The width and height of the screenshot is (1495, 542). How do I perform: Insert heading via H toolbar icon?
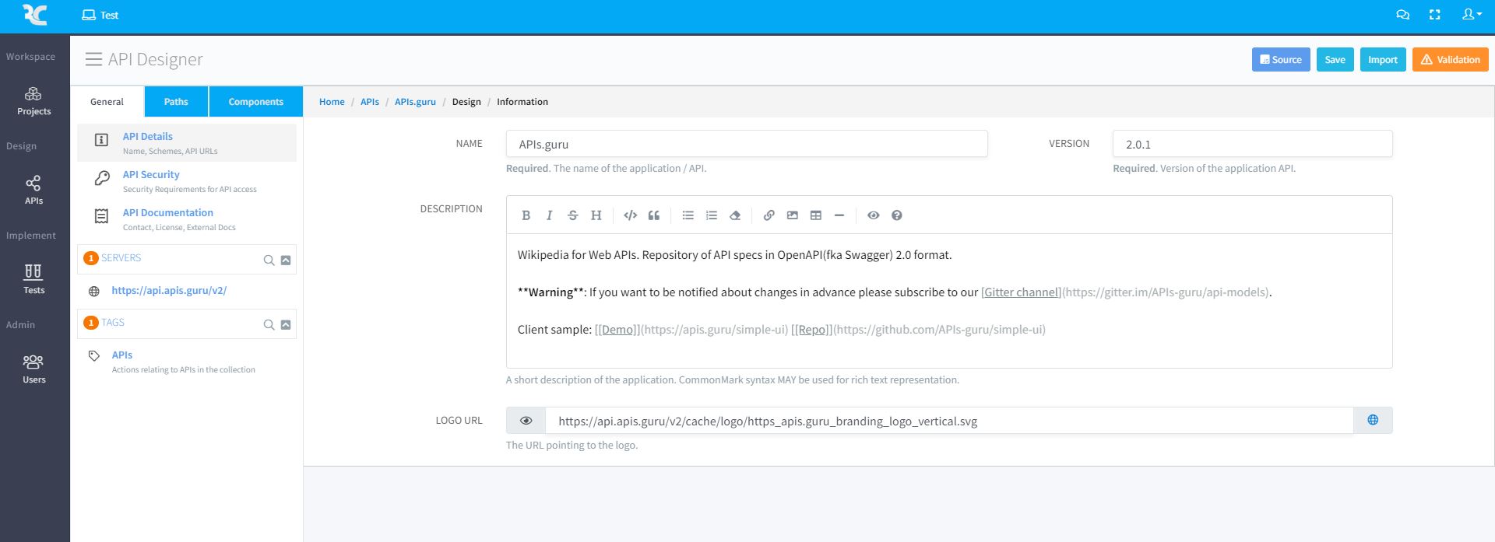[x=596, y=215]
